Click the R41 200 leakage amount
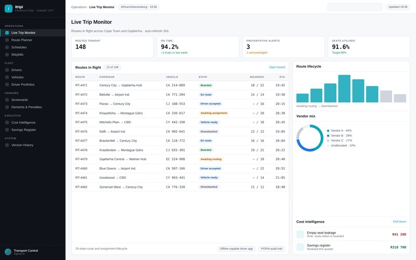The width and height of the screenshot is (416, 260). click(399, 235)
